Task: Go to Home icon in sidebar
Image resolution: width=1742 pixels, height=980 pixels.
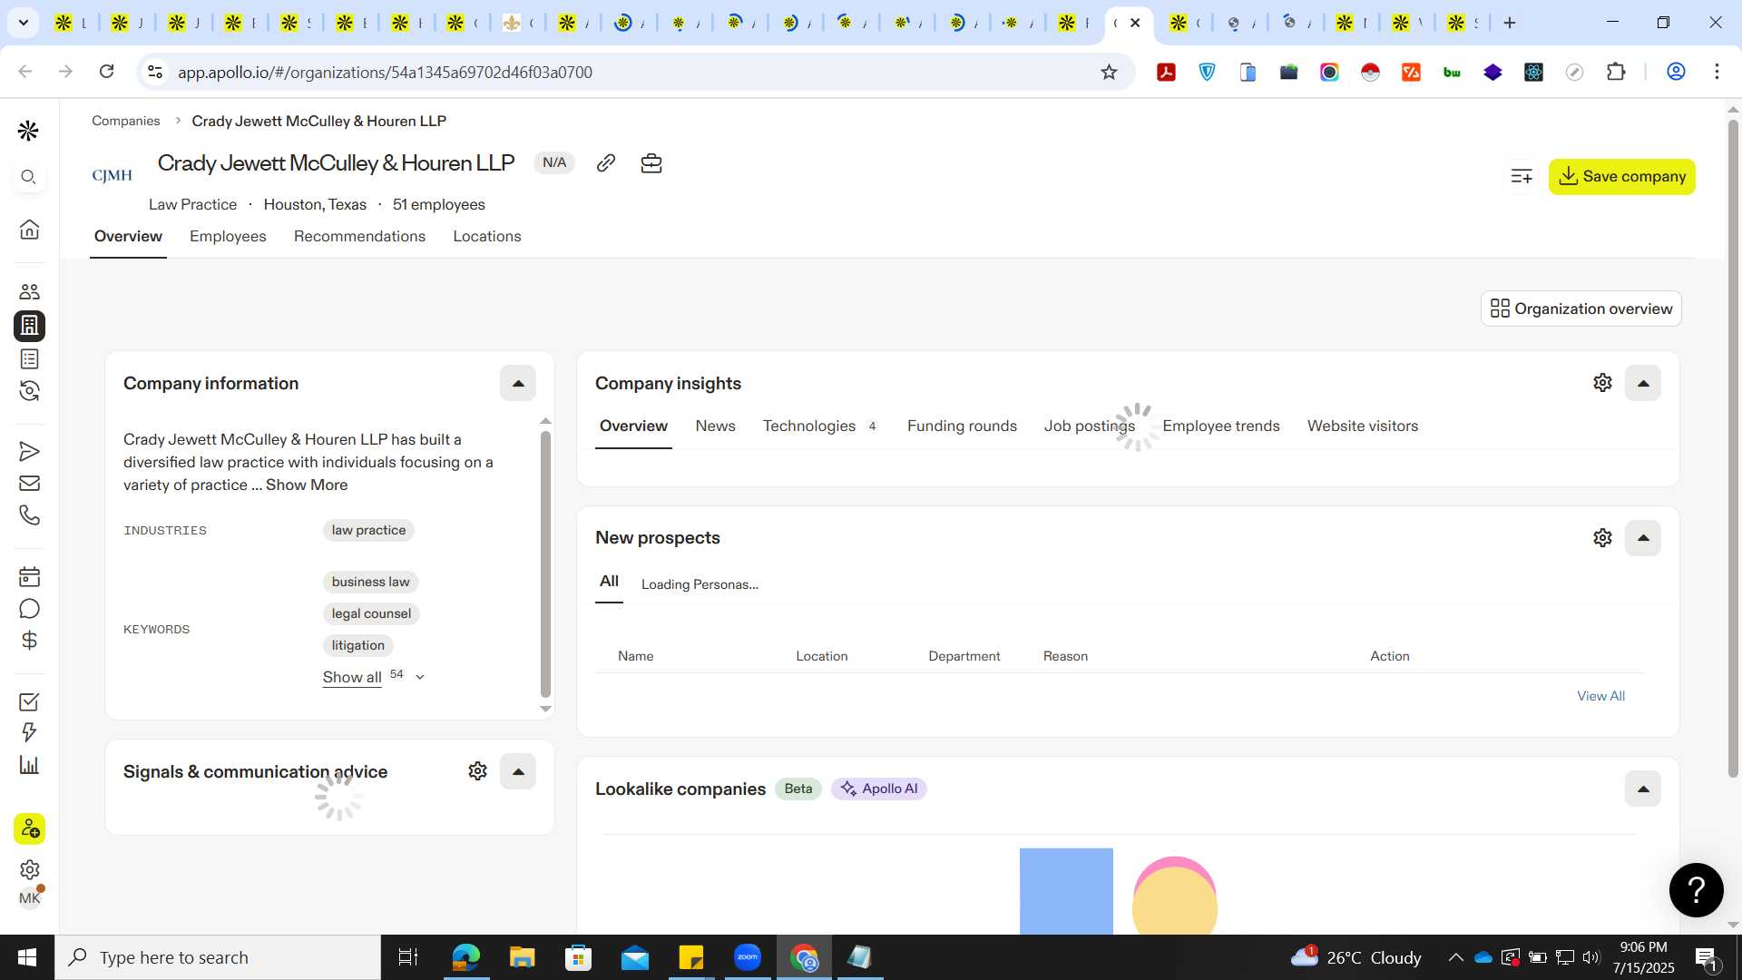Action: (x=29, y=229)
